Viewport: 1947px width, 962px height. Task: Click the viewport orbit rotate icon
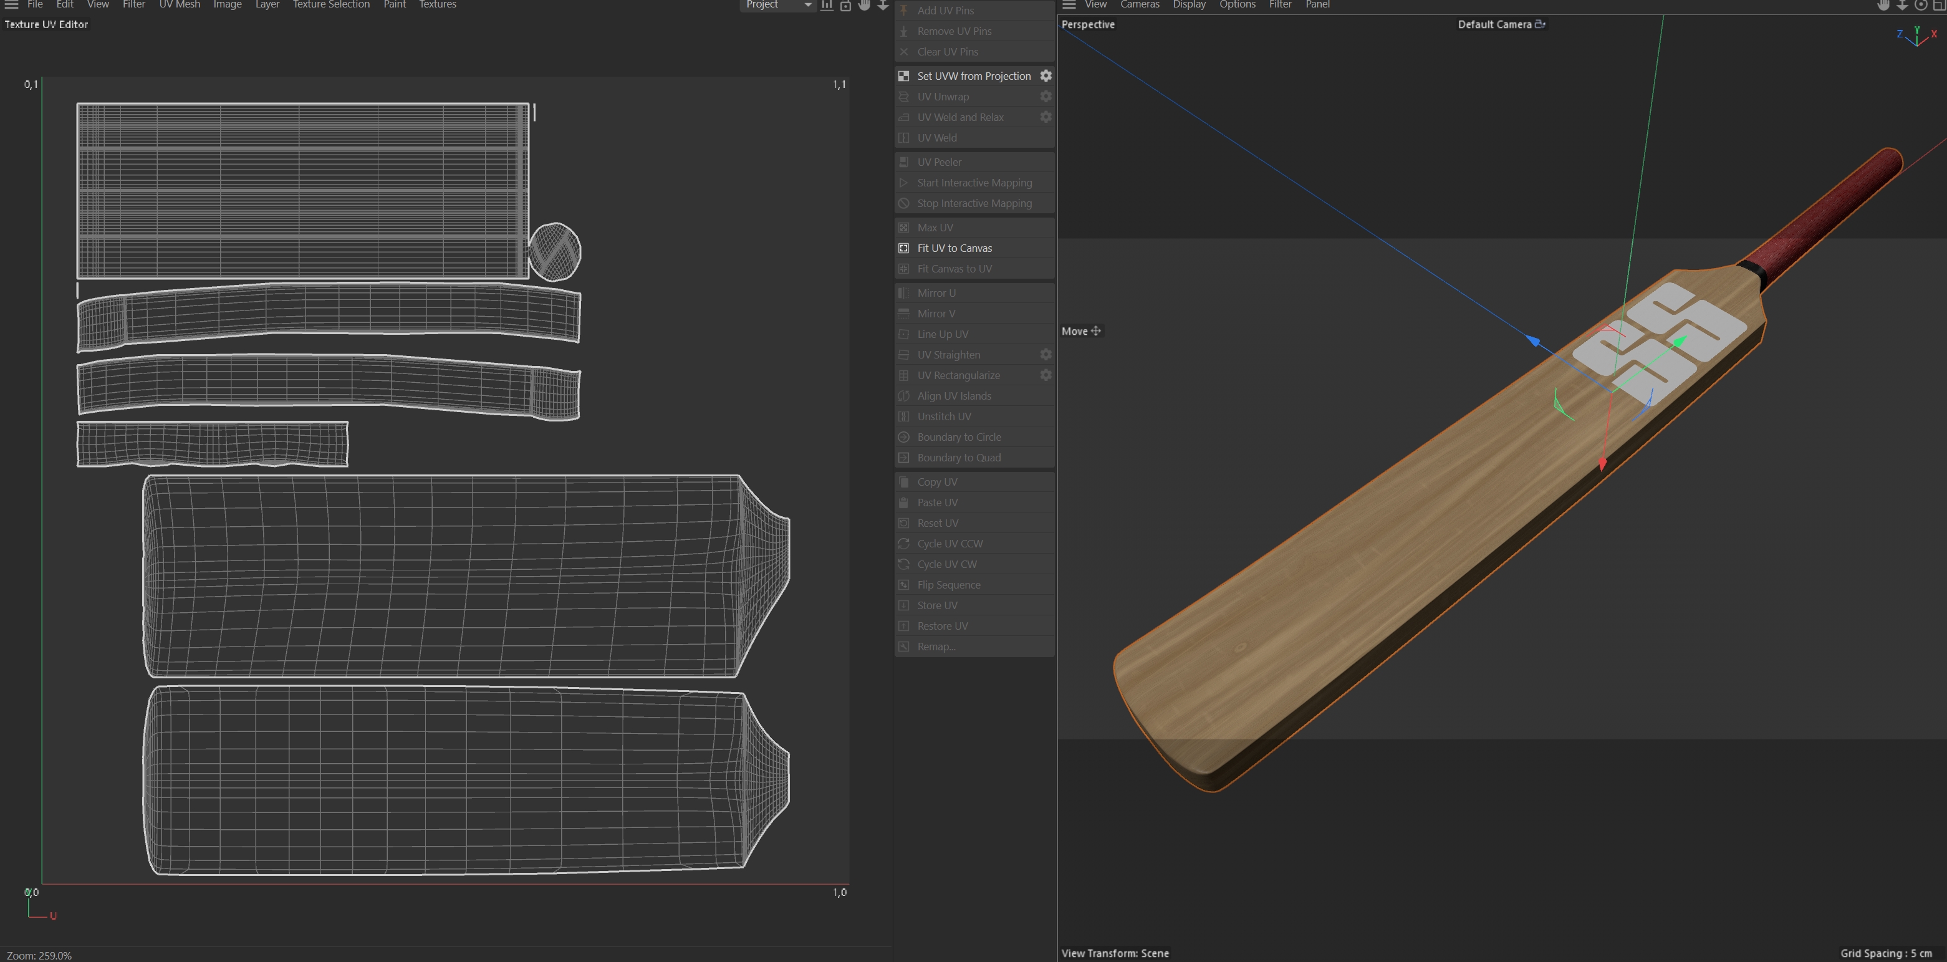[x=1921, y=4]
